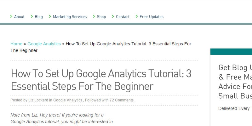This screenshot has width=252, height=126.
Task: Click the arrow bullet icon beside Blog
Action: pos(32,16)
